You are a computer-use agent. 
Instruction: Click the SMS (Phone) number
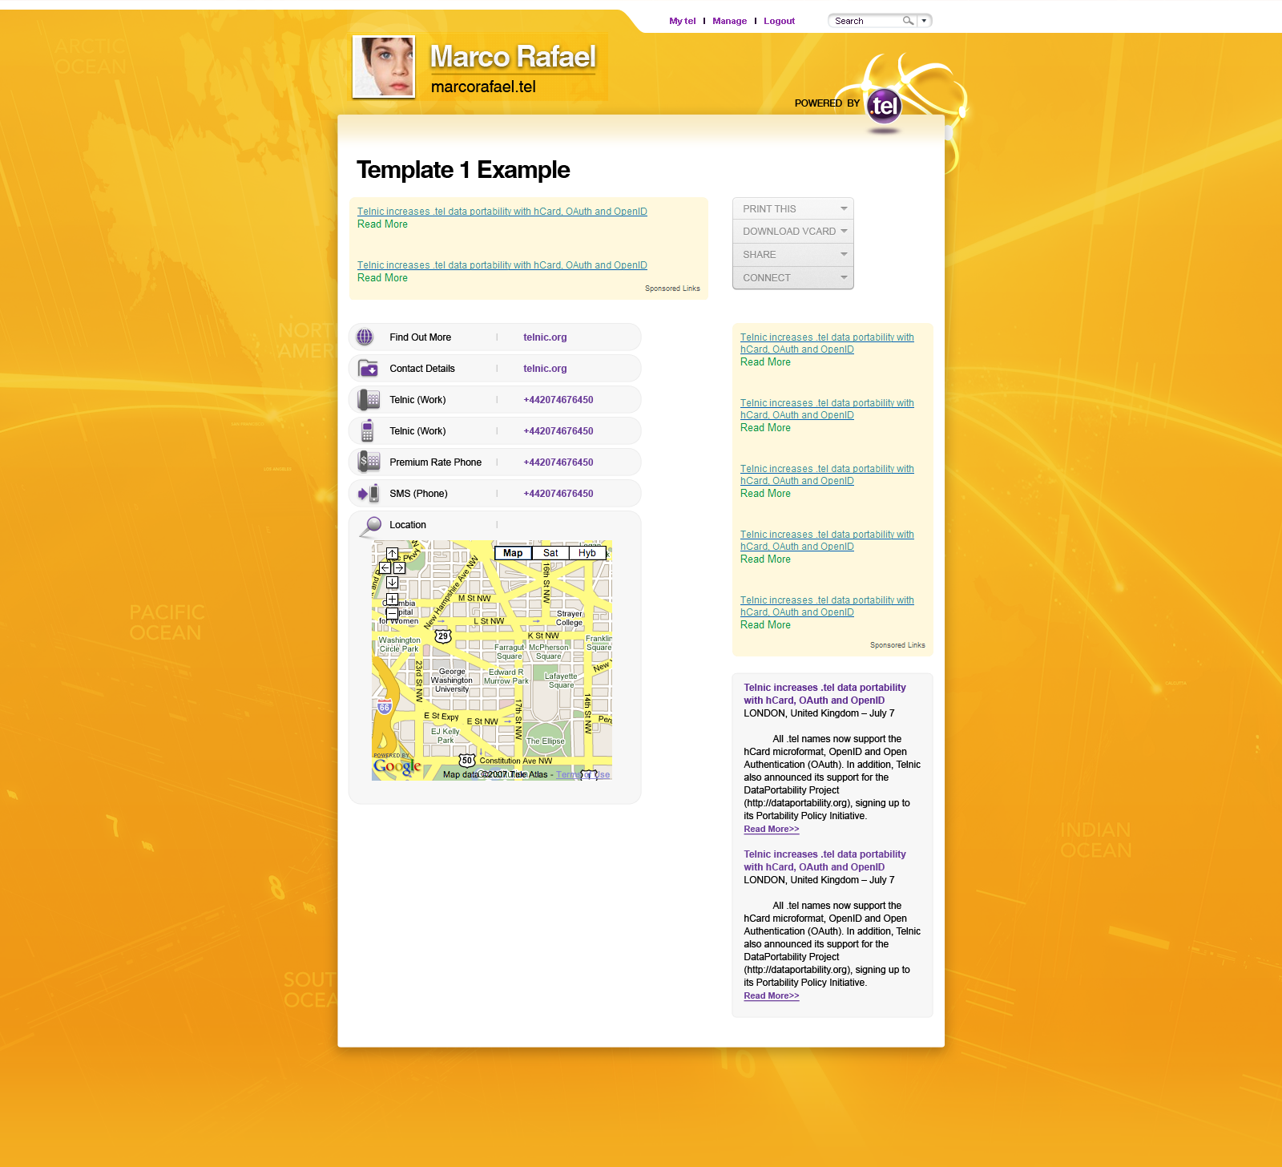click(x=558, y=494)
